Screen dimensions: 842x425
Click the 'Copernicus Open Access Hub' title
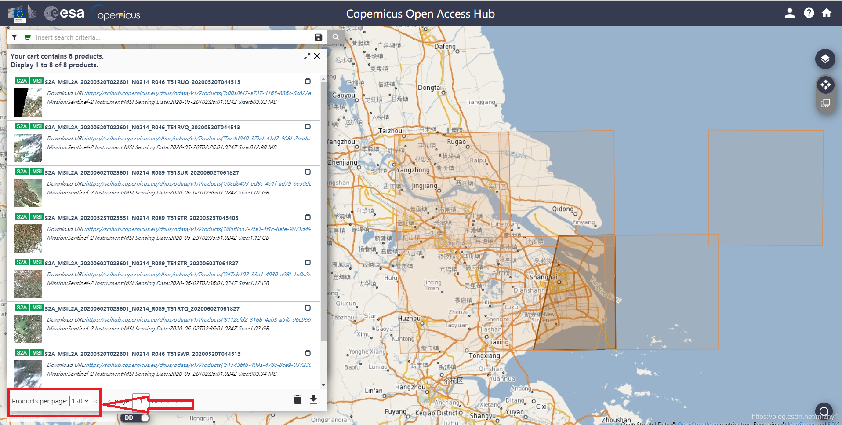(x=421, y=14)
